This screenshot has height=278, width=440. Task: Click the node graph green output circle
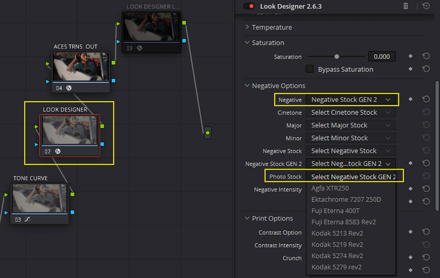pos(207,133)
